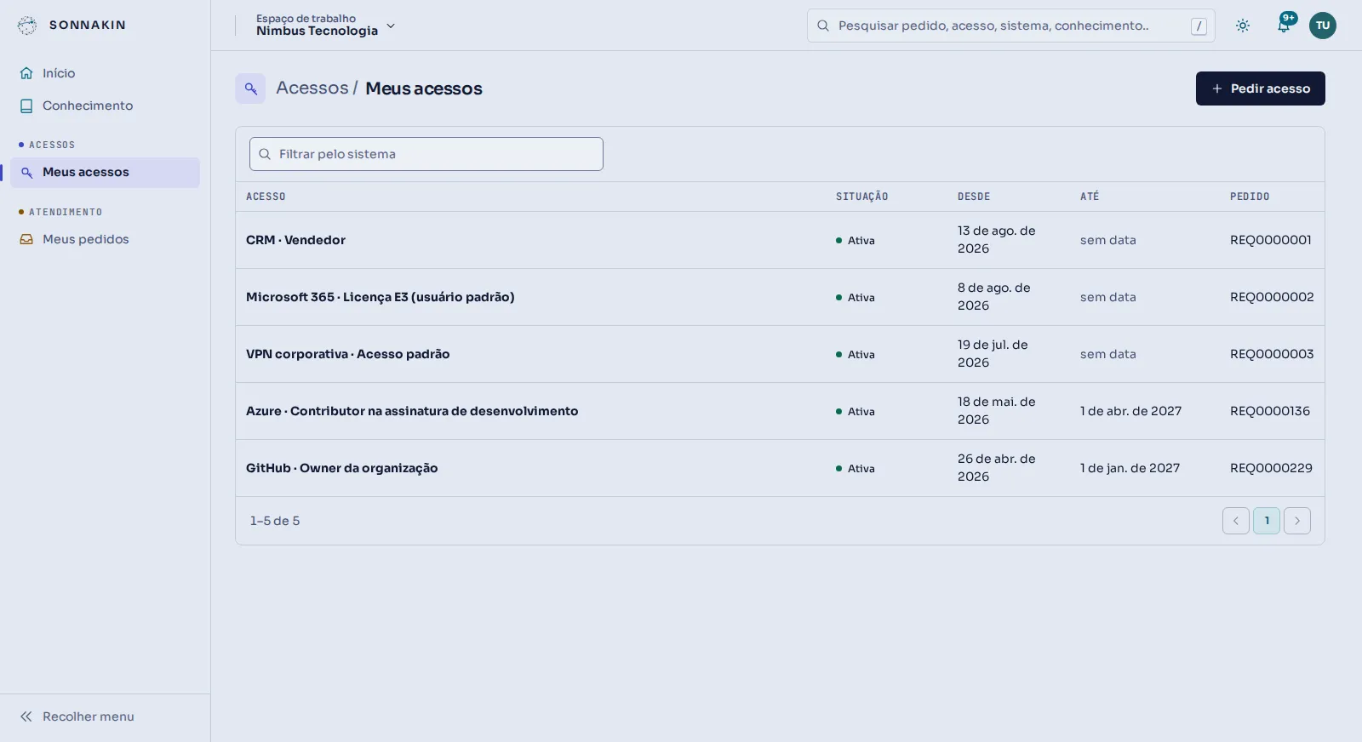Collapse sidebar with Recolher menu

pos(105,716)
